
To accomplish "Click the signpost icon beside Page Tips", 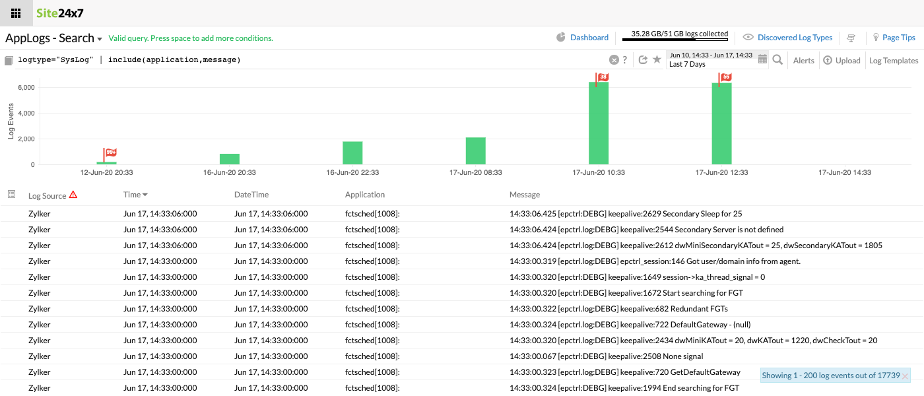I will tap(851, 38).
